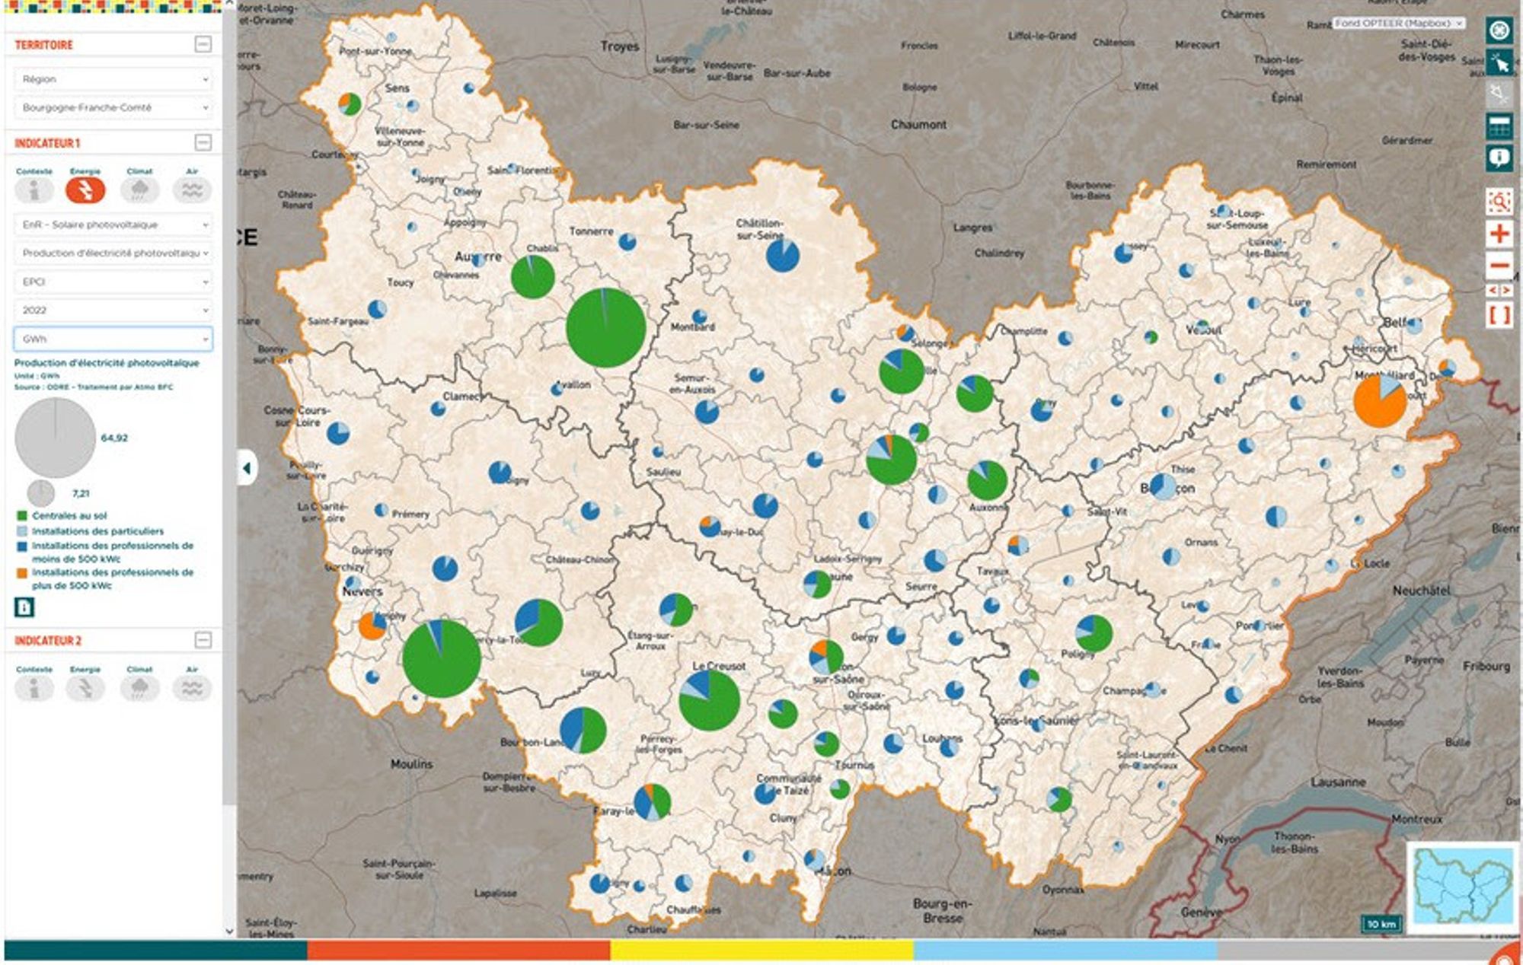Open the EnR - Solaire photovoltaïque dropdown
Screen dimensions: 1523x965
113,225
